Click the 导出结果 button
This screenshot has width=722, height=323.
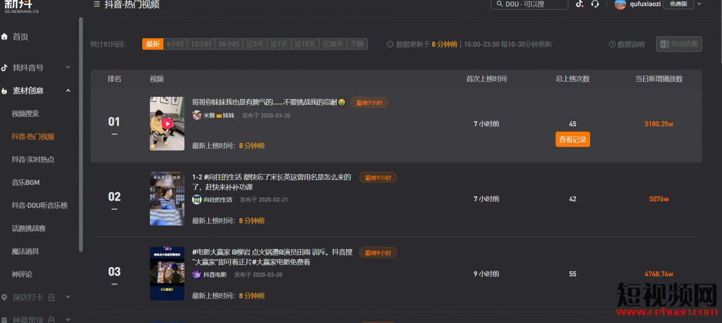click(x=679, y=44)
